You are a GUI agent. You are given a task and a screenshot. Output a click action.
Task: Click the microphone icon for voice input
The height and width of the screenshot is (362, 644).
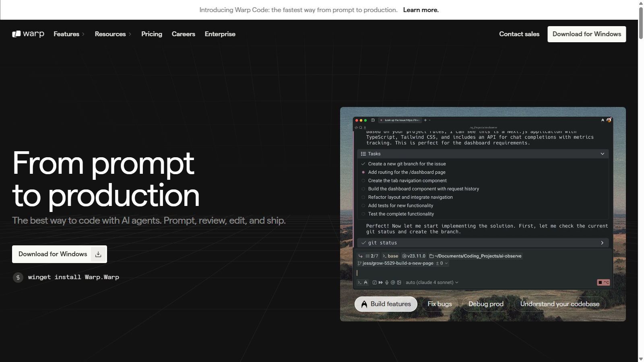pyautogui.click(x=387, y=282)
